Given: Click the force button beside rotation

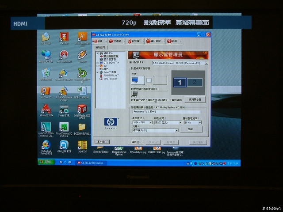Looking at the screenshot, I should click(191, 129).
